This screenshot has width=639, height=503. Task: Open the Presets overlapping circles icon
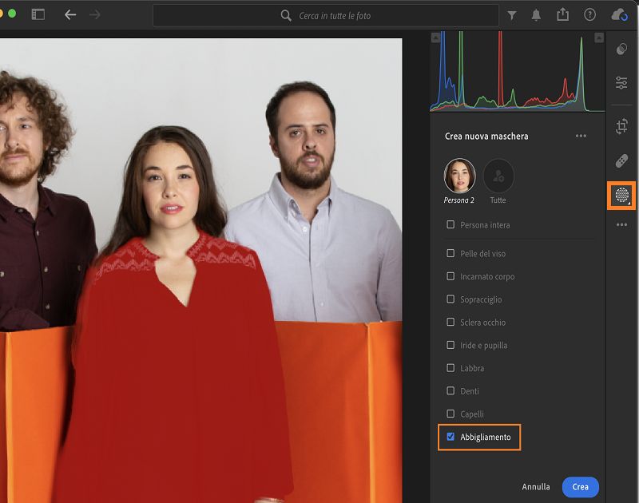point(621,49)
